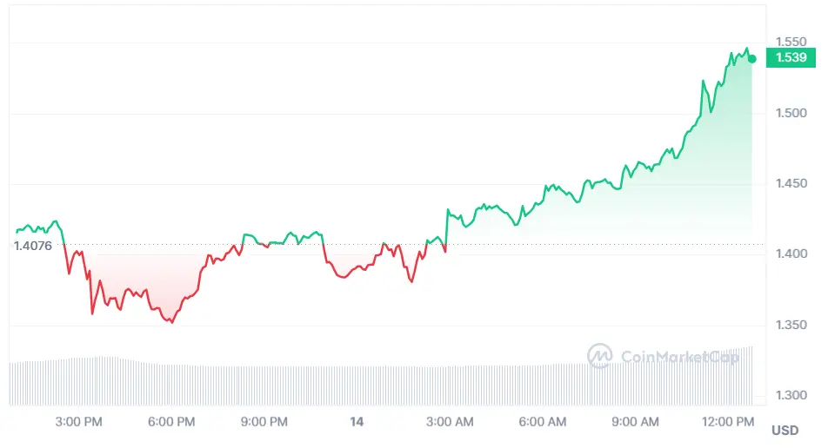The image size is (828, 448).
Task: Click the CoinMarketCap logo icon watermark
Action: [599, 355]
